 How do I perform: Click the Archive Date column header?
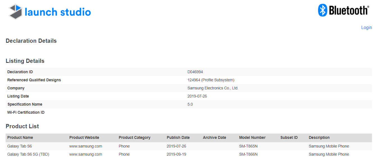tap(214, 137)
